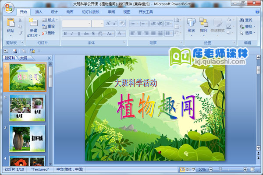
Task: Click the New Slide icon
Action: (x=34, y=23)
